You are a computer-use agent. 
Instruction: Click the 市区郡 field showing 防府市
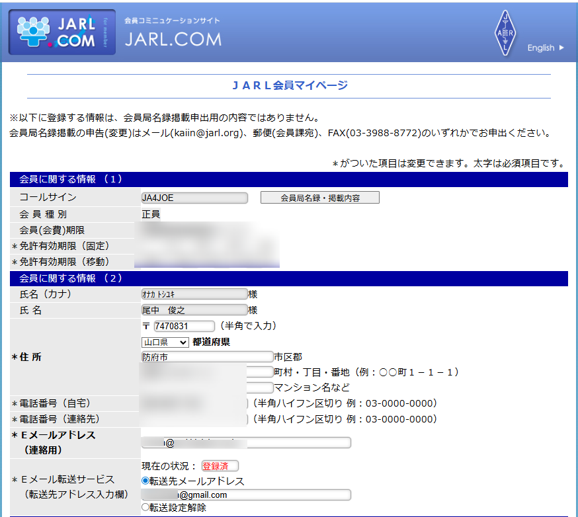207,357
